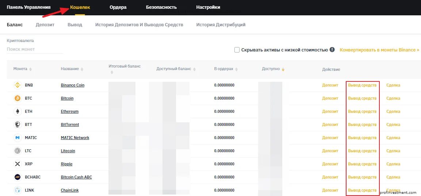
Task: Click the MATIC coin icon
Action: 18,138
